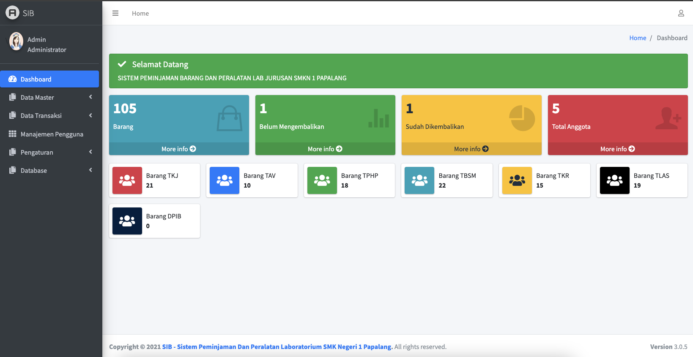Click More info under Barang card

pyautogui.click(x=179, y=149)
